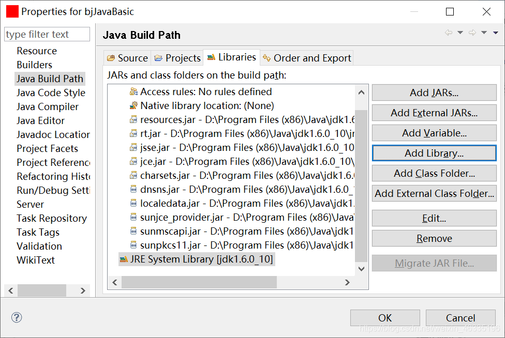
Task: Open forward history dropdown arrow
Action: [x=484, y=33]
